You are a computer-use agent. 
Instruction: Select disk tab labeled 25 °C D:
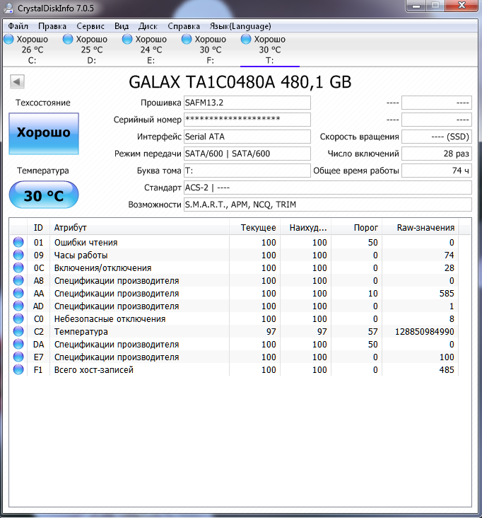click(92, 50)
